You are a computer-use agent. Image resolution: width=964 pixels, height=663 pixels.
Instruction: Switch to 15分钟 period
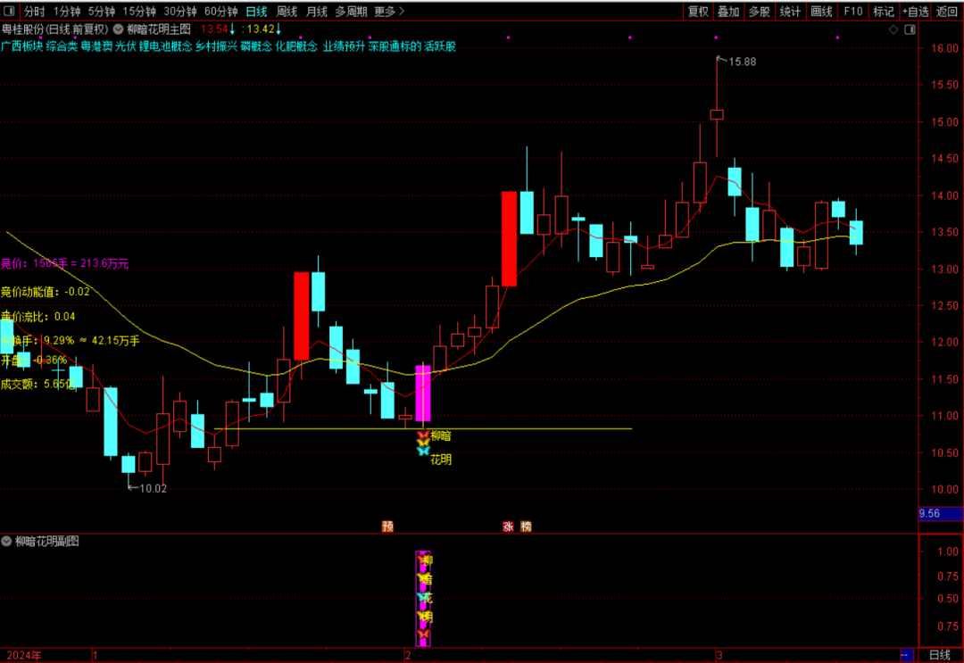139,12
